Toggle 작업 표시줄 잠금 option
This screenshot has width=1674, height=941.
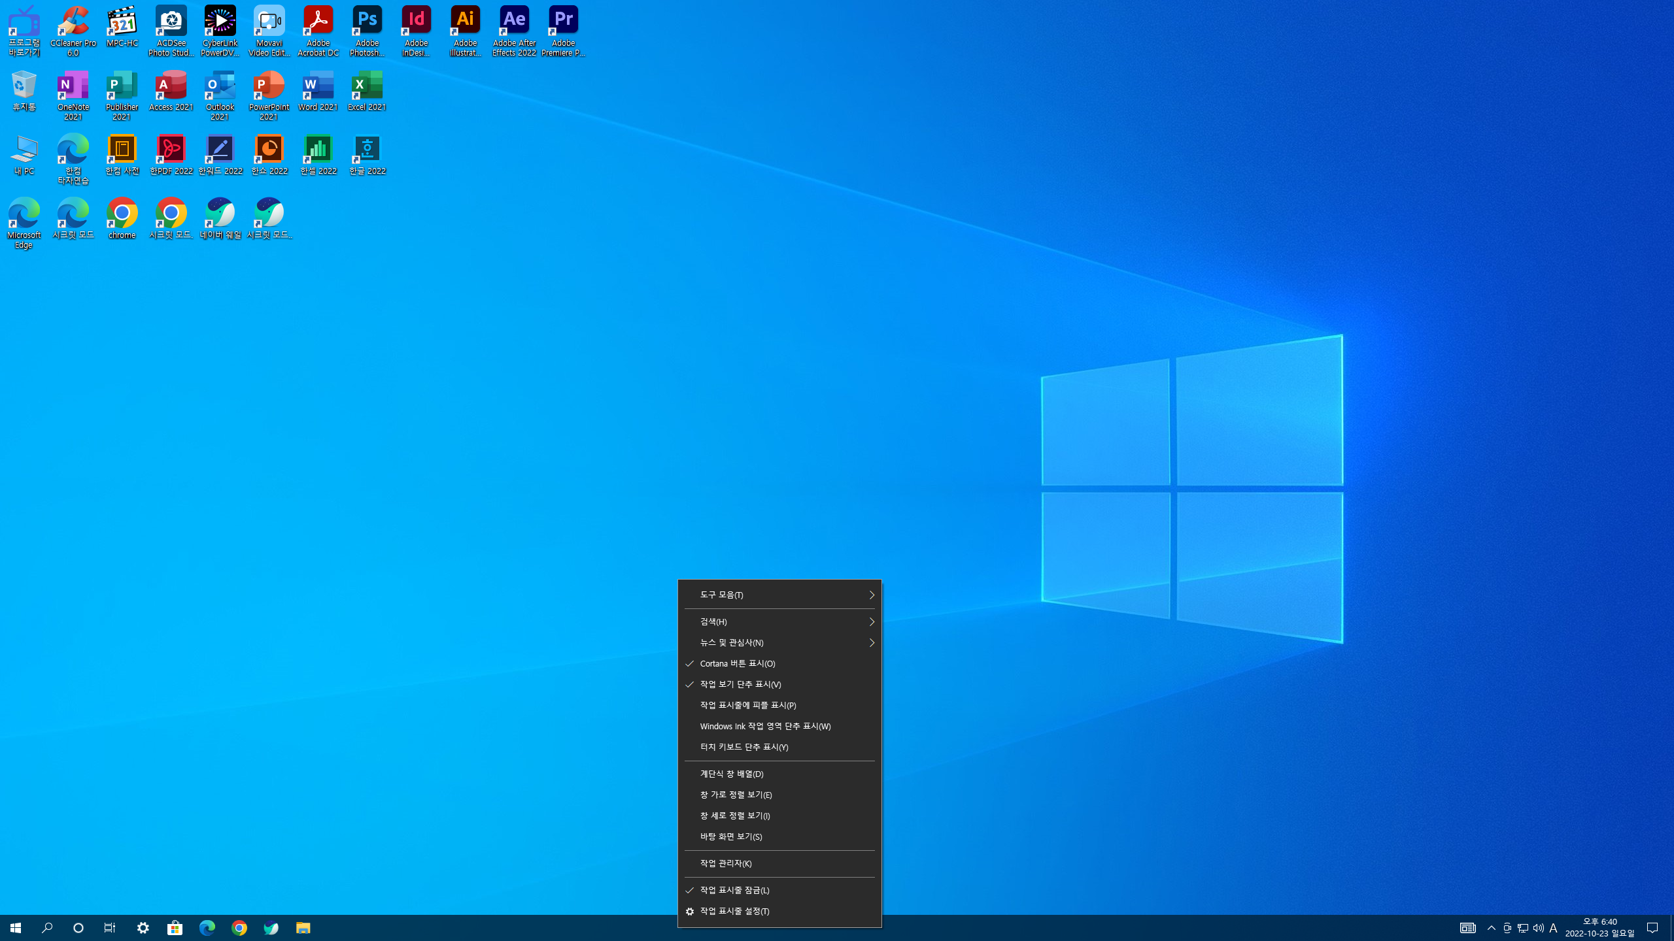click(734, 890)
